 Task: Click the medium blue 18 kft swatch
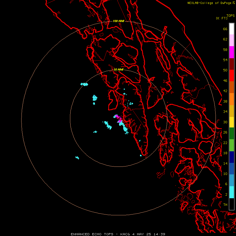click(x=232, y=169)
